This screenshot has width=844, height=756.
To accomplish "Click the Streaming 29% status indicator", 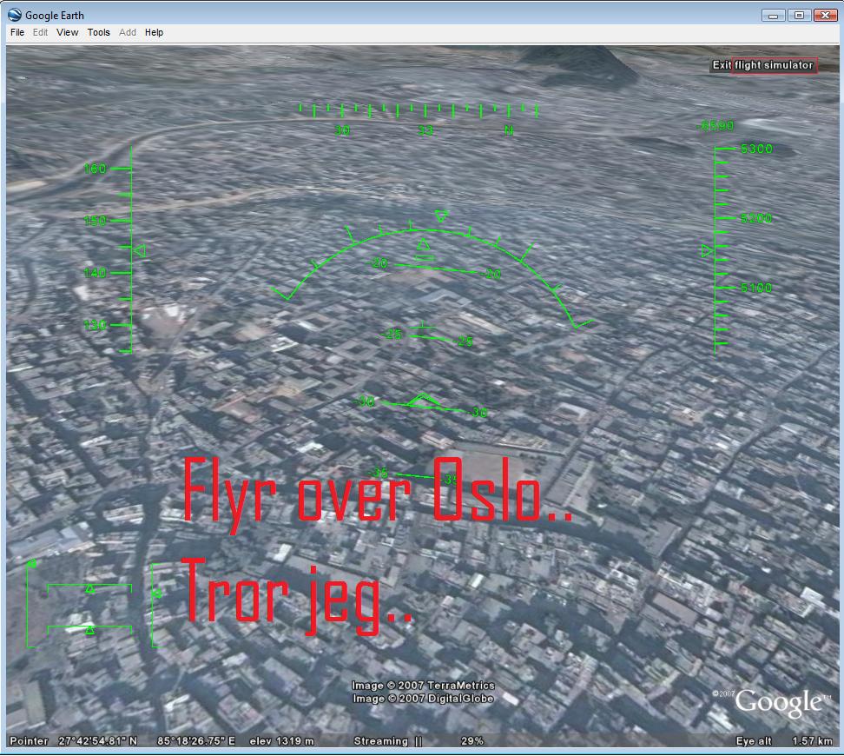I will tap(419, 741).
